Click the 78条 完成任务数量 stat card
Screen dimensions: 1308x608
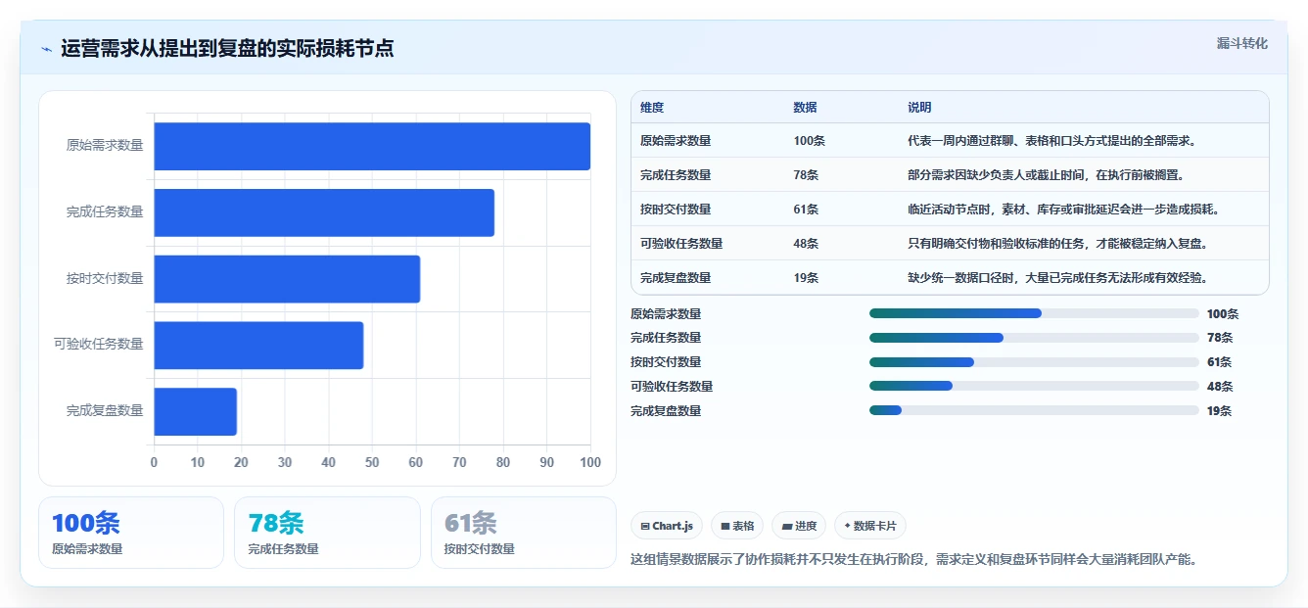point(327,533)
